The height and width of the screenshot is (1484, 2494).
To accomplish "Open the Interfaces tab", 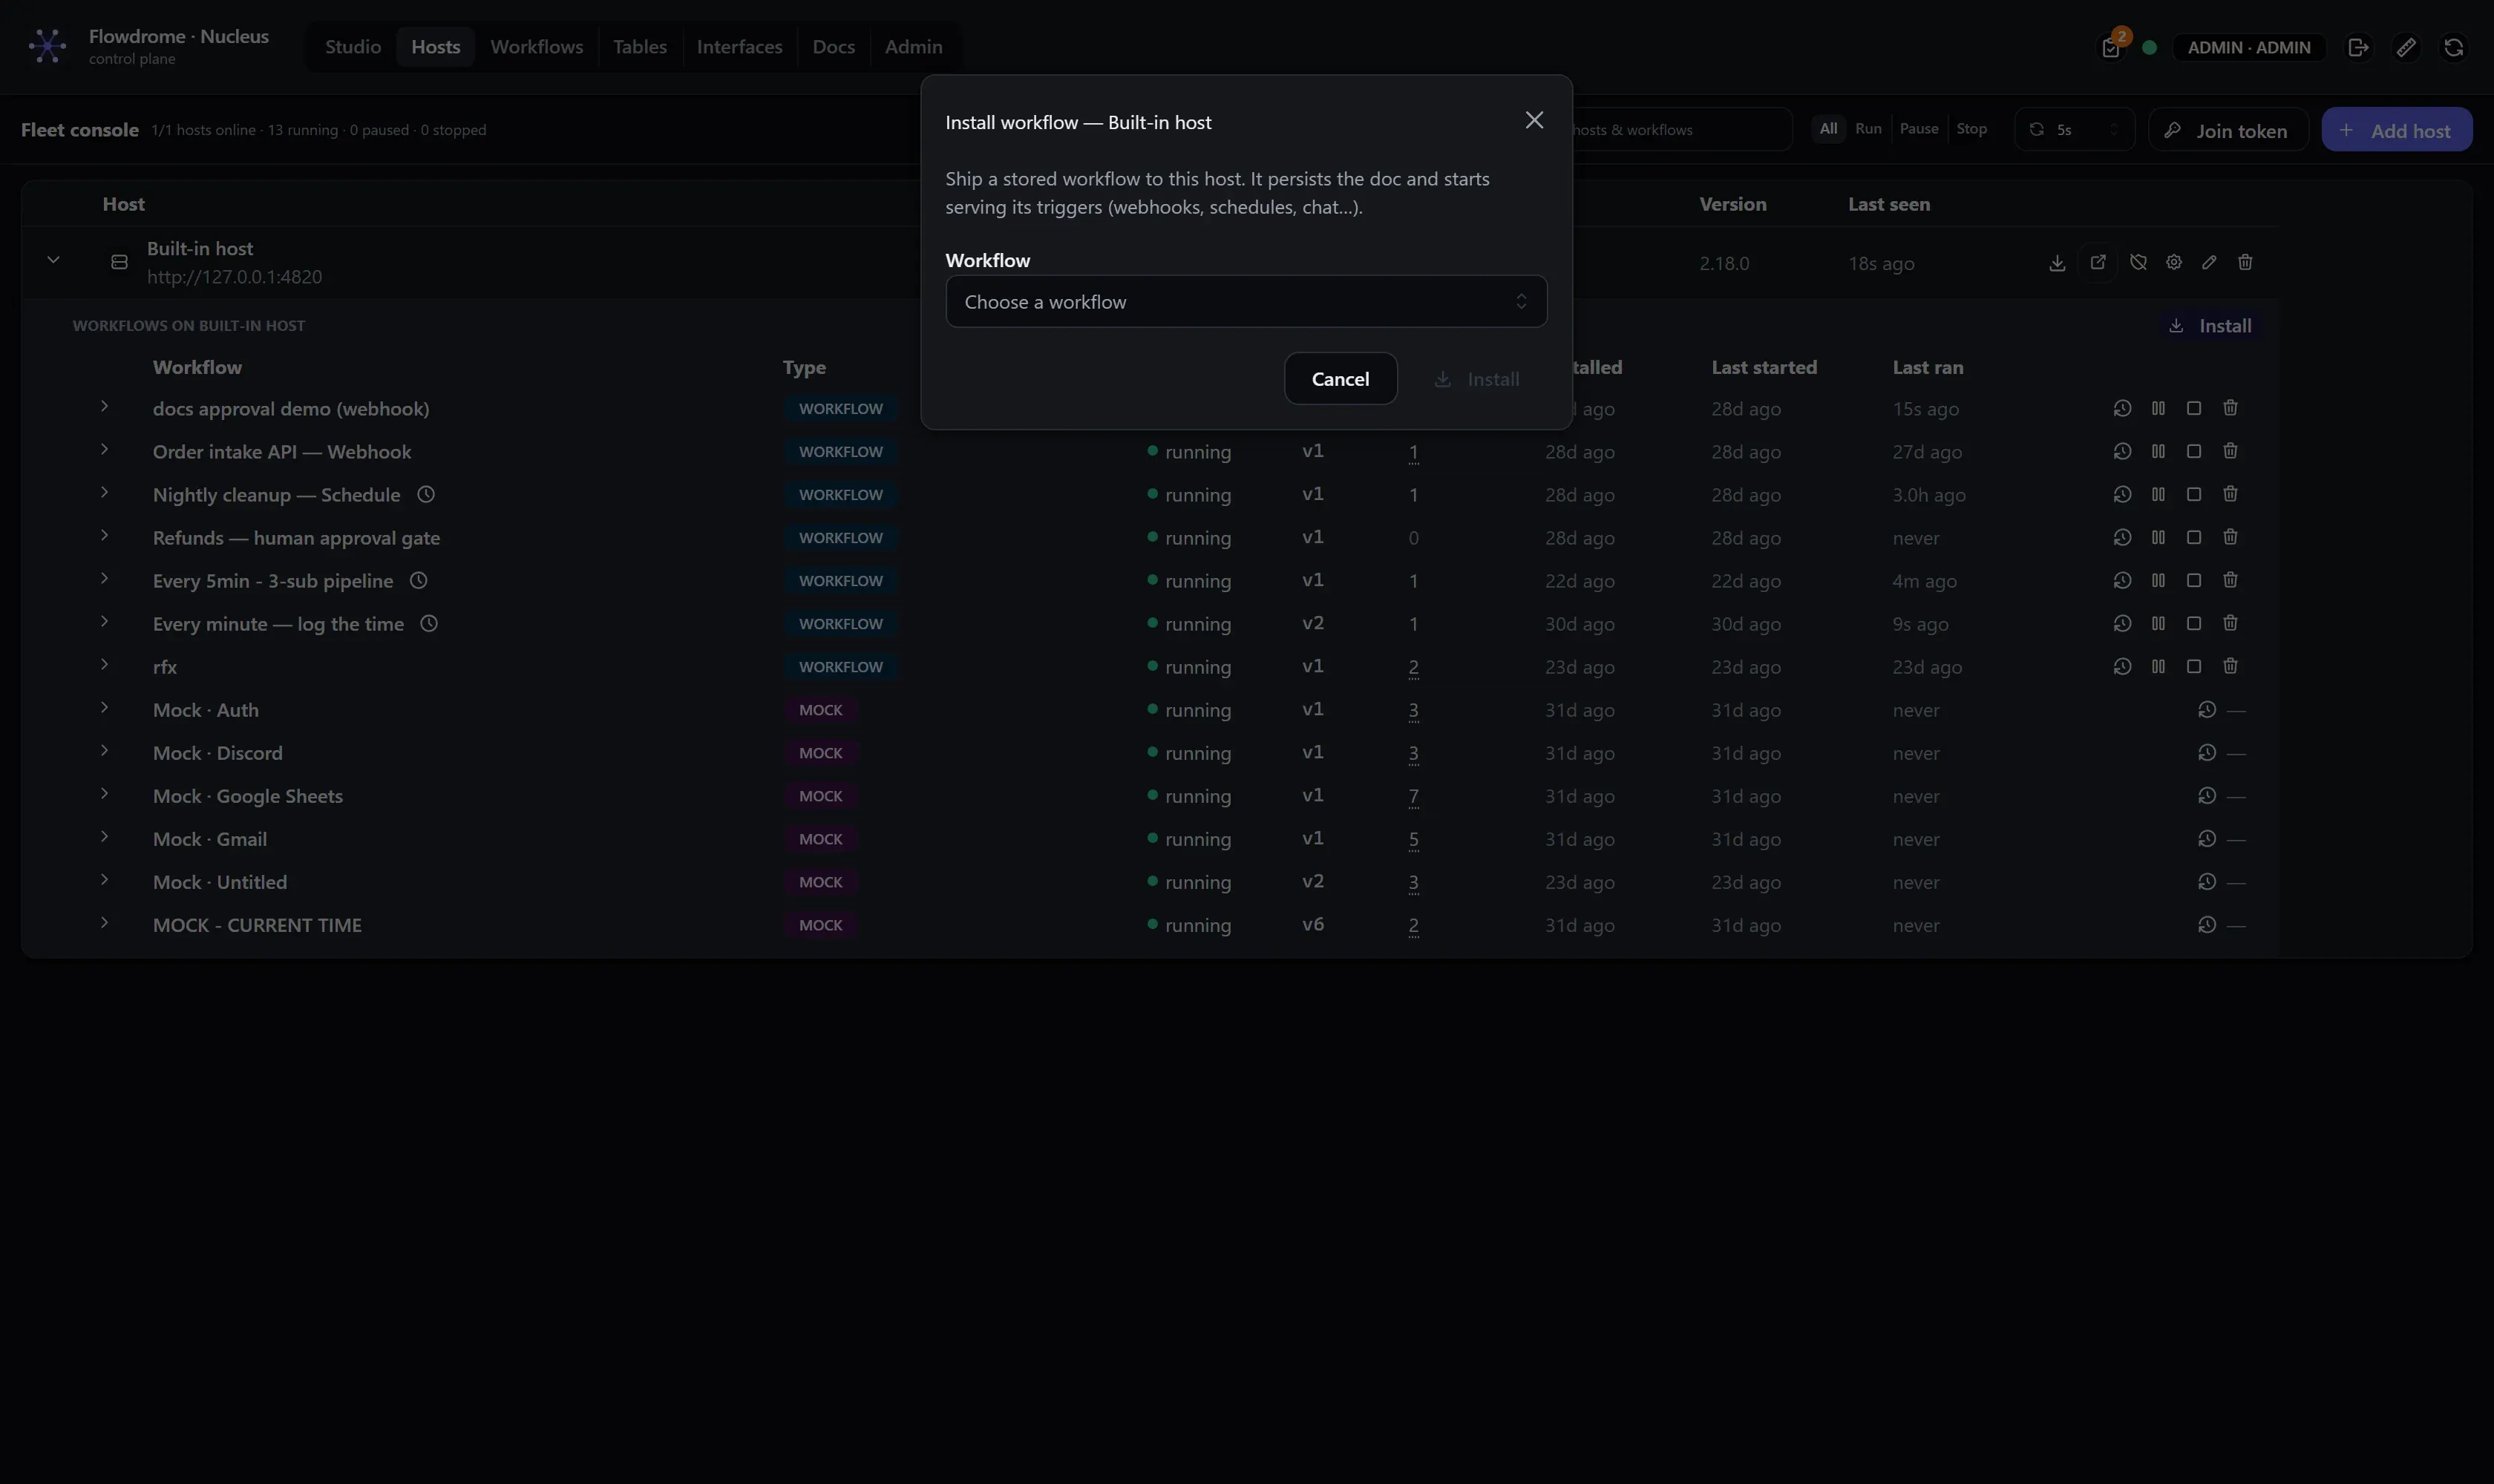I will coord(739,47).
